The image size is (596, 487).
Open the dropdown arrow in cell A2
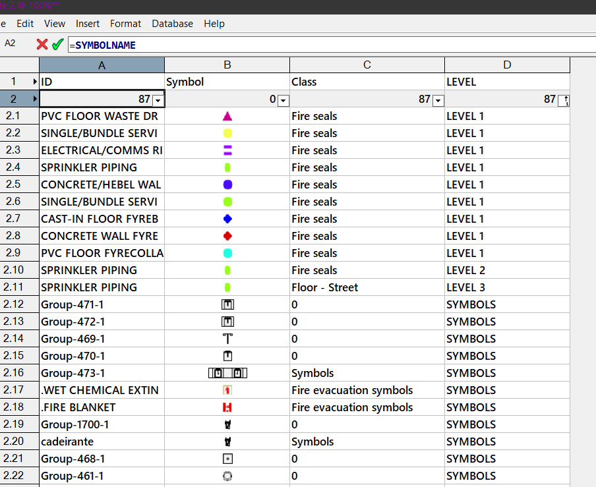158,100
